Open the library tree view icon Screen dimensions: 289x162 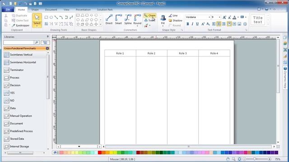[45, 43]
